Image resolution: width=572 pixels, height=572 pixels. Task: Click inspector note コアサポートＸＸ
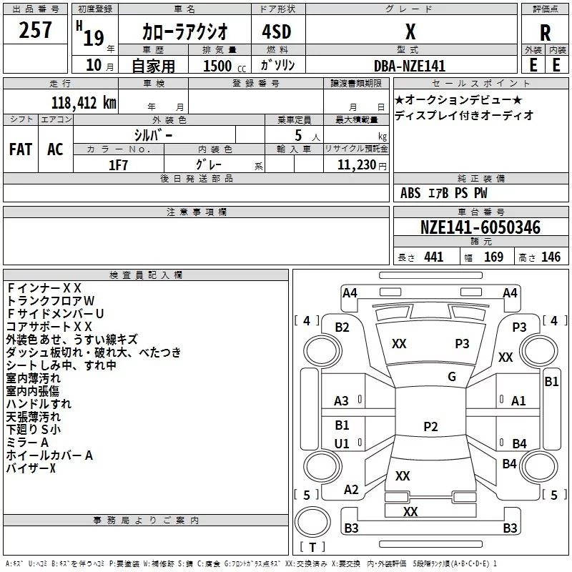coord(49,327)
